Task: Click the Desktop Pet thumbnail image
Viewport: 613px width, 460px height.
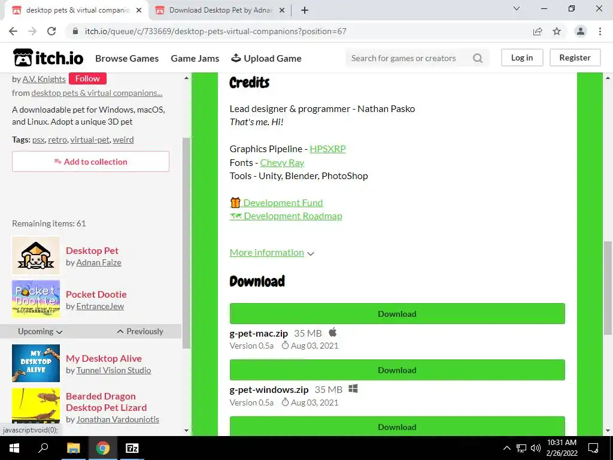Action: [x=36, y=255]
